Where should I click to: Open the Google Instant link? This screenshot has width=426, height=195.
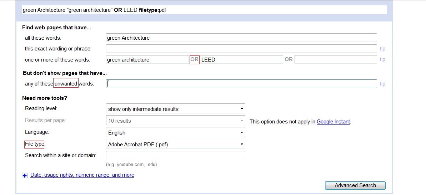333,122
